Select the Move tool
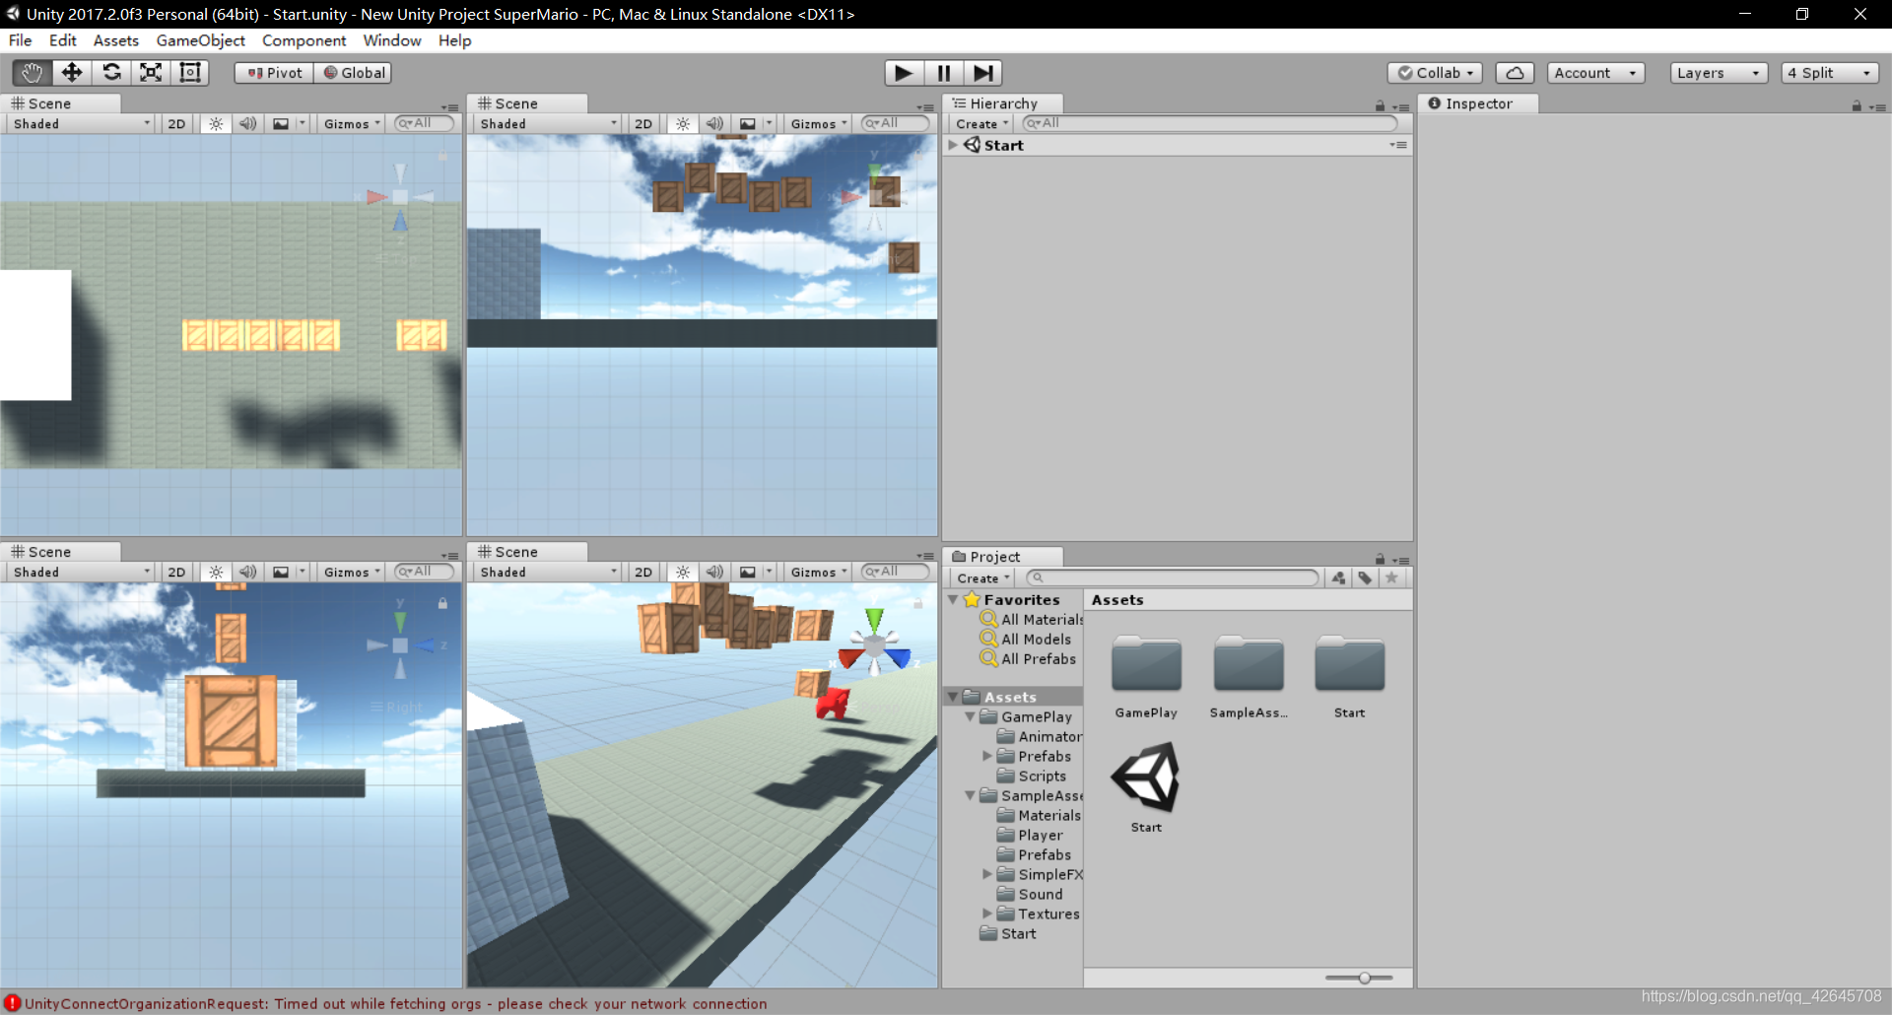Image resolution: width=1892 pixels, height=1015 pixels. [72, 73]
